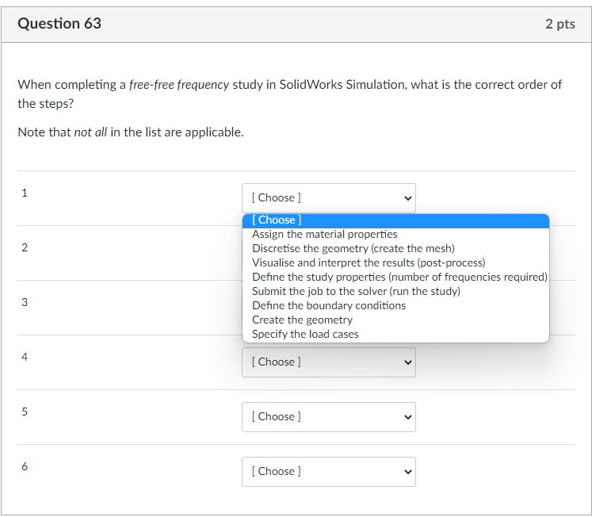This screenshot has width=592, height=517.
Task: Open the step 5 Choose dropdown
Action: [x=328, y=417]
